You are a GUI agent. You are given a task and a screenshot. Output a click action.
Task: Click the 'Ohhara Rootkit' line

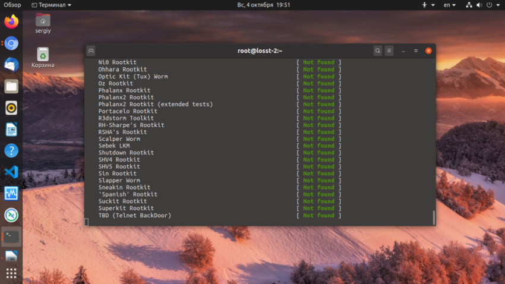[x=122, y=70]
